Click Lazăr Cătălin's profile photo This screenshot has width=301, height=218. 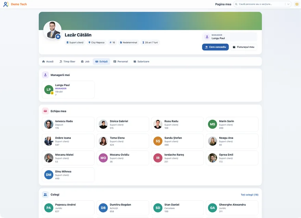[52, 30]
